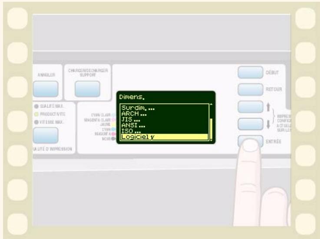Click the up arrow icon beside buttons
The image size is (320, 239).
point(268,107)
